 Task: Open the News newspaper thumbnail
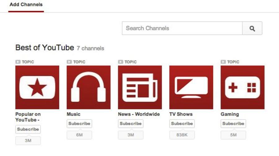(140, 87)
